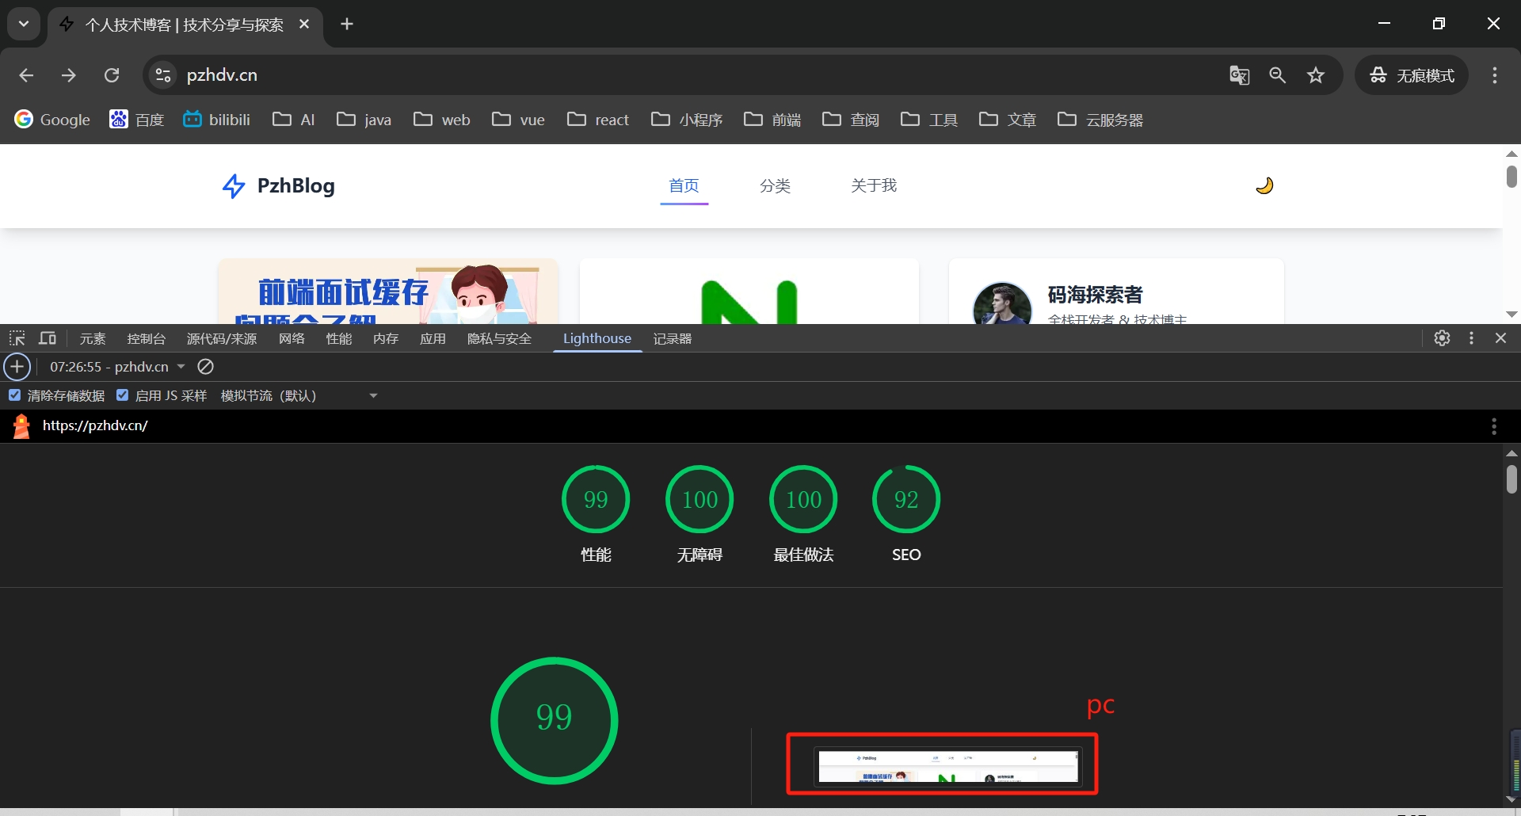
Task: Click the DevTools inspect element picker icon
Action: click(17, 338)
